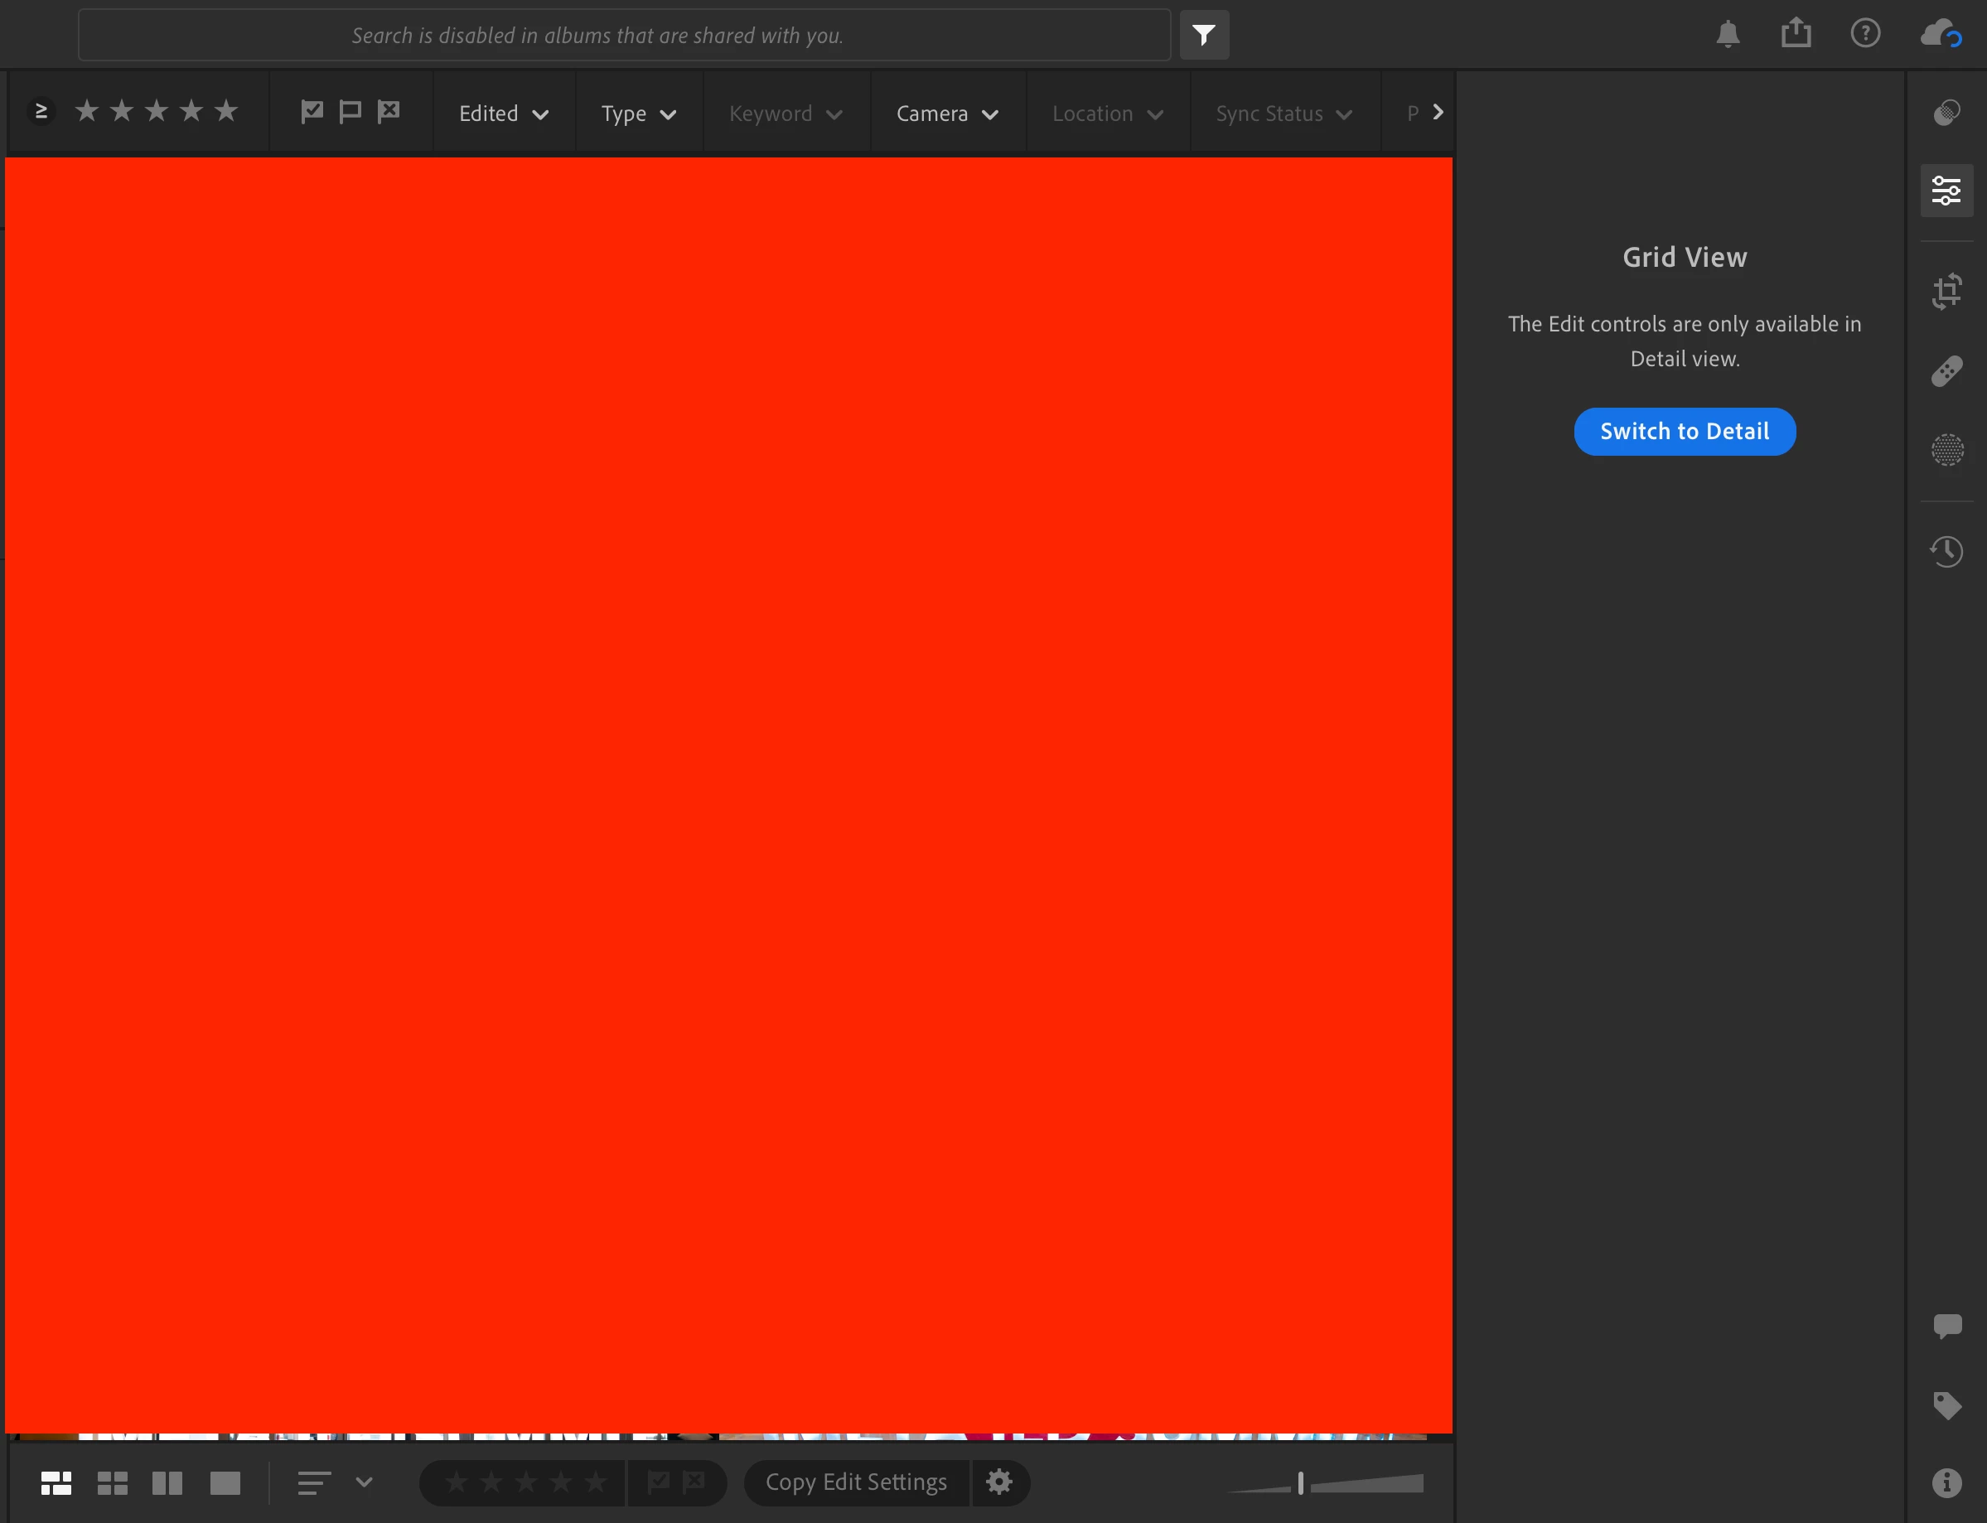Open the Presets panel icon

click(x=1946, y=113)
